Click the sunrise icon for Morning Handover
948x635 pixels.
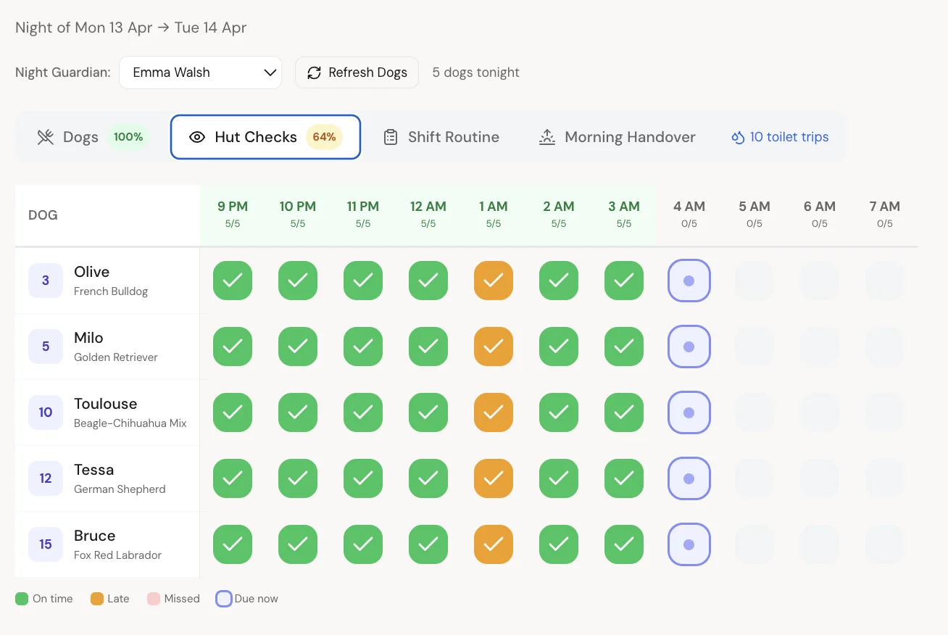click(547, 137)
